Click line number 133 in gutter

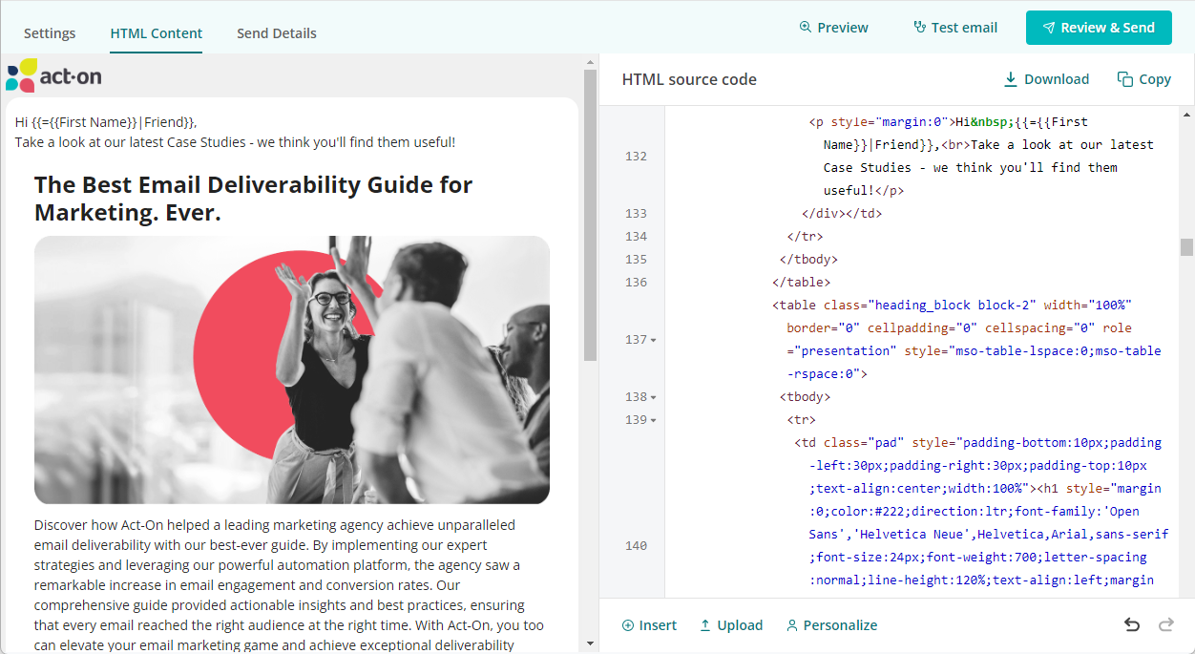(x=636, y=214)
